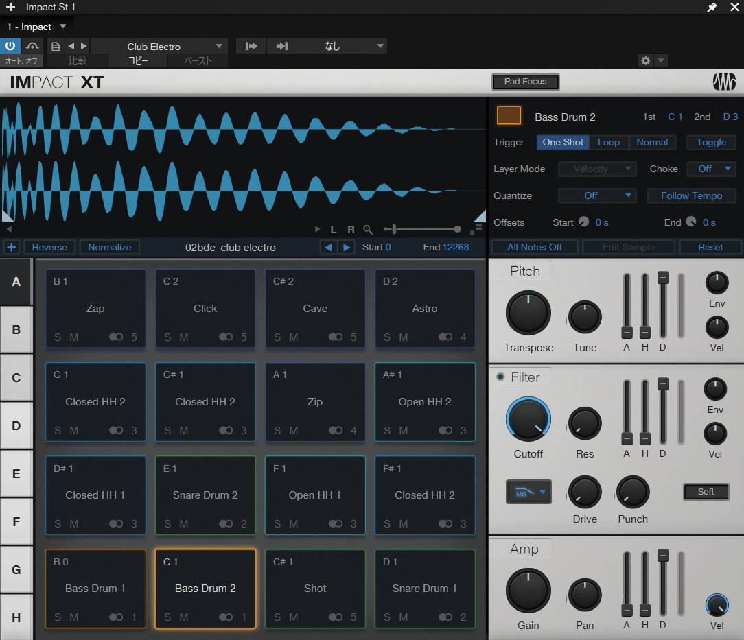The width and height of the screenshot is (744, 640).
Task: Solo the Zap pad
Action: (x=58, y=337)
